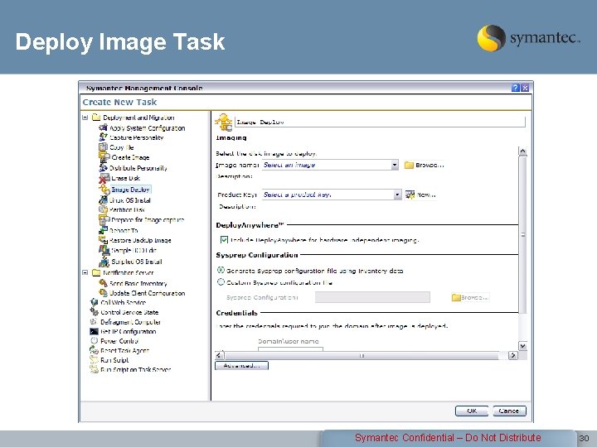Image resolution: width=597 pixels, height=447 pixels.
Task: Click the Distribute Personality icon
Action: [x=103, y=167]
